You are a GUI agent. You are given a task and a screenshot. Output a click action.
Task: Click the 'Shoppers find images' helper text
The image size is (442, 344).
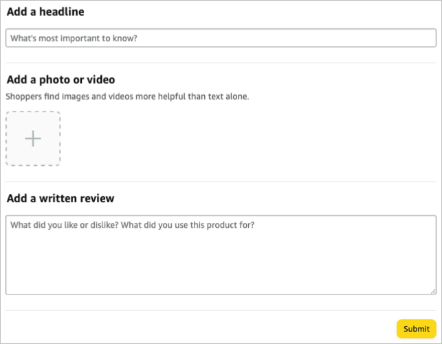point(127,96)
